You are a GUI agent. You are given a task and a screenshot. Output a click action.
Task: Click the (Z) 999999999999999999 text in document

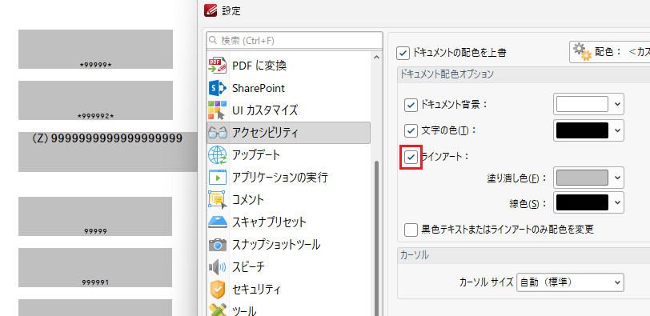point(107,138)
